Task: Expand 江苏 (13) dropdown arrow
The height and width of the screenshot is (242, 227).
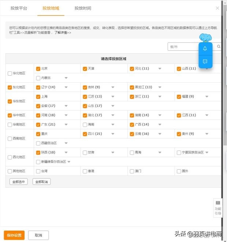Action: pos(113,97)
